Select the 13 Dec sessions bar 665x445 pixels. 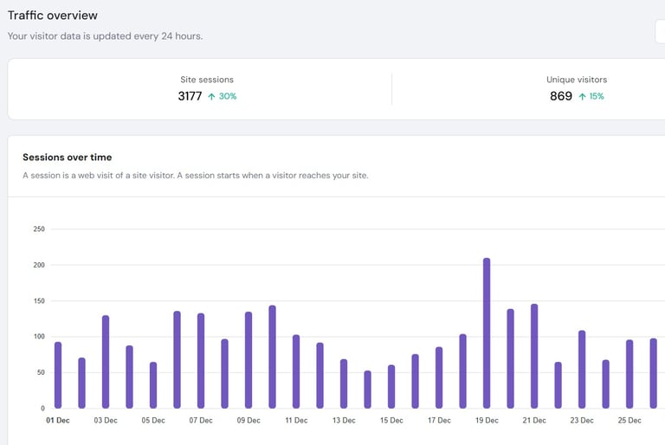(344, 384)
